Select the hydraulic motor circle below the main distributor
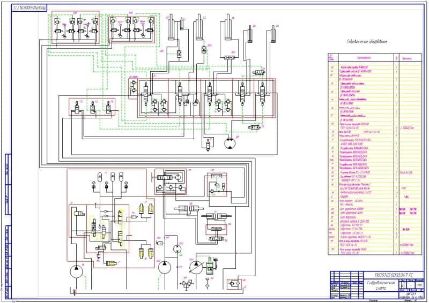429x303 pixels. coord(230,142)
